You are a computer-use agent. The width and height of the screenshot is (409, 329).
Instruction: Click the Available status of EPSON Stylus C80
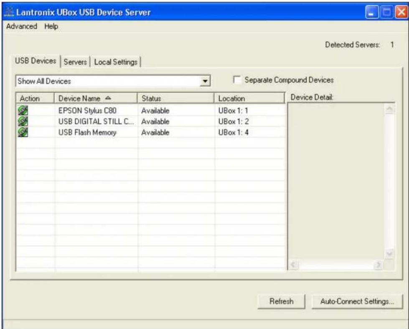[x=155, y=111]
